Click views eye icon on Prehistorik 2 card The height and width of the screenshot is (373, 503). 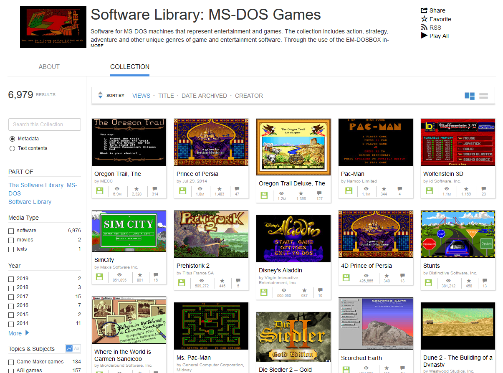point(202,280)
